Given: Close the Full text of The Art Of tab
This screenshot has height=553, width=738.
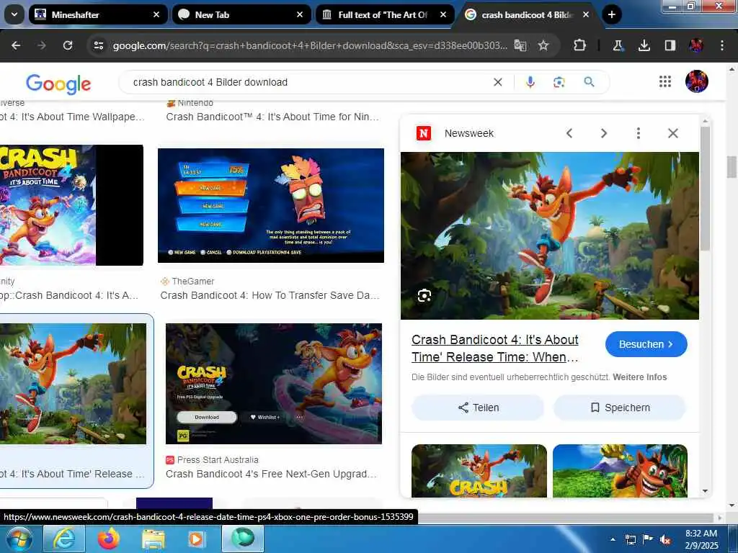Looking at the screenshot, I should 443,14.
